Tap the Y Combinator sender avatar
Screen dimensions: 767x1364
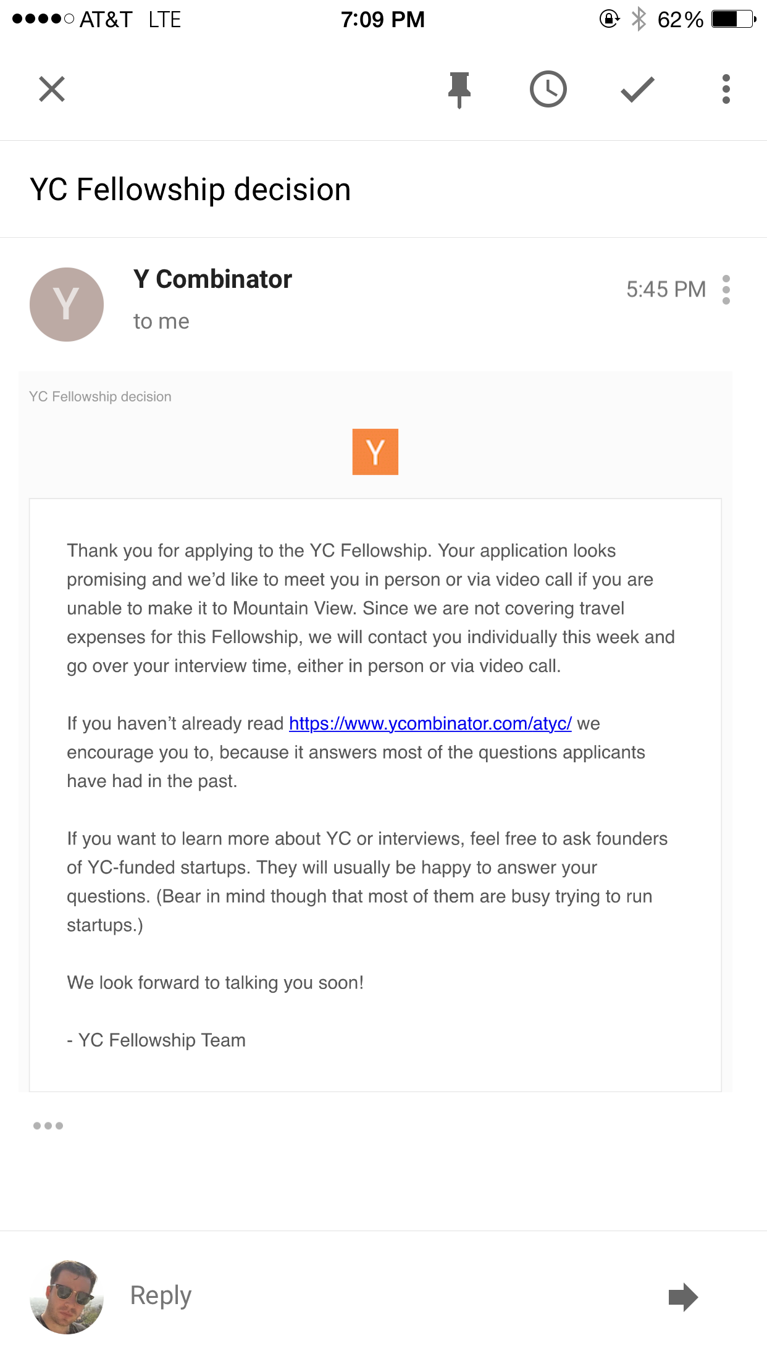pos(67,305)
